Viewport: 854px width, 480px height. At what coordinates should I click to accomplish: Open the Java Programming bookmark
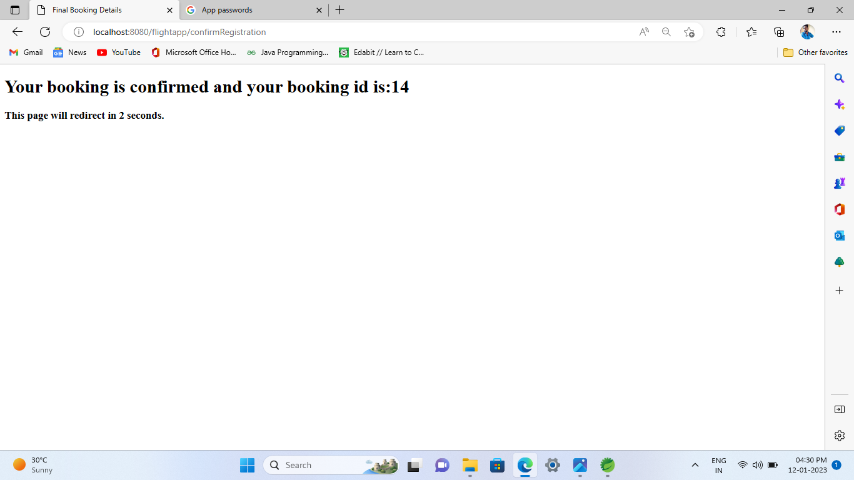pyautogui.click(x=288, y=52)
